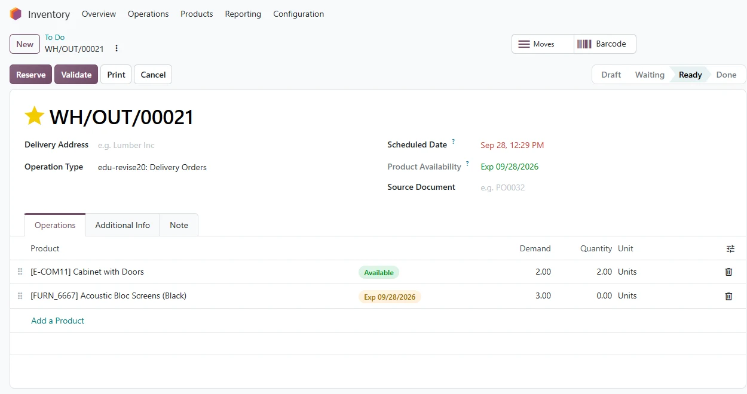The image size is (747, 394).
Task: Click the Demand column header
Action: 535,248
